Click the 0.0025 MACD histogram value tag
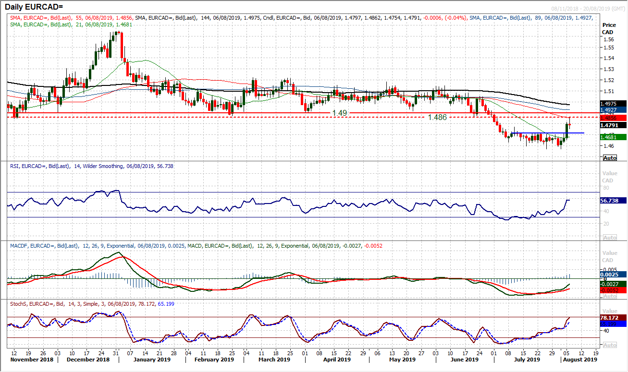The width and height of the screenshot is (628, 372). pyautogui.click(x=613, y=274)
